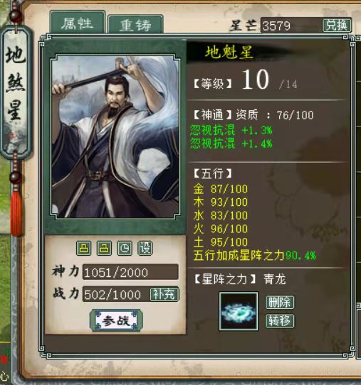Click the 地魁星 title banner
The width and height of the screenshot is (361, 385).
[x=229, y=53]
